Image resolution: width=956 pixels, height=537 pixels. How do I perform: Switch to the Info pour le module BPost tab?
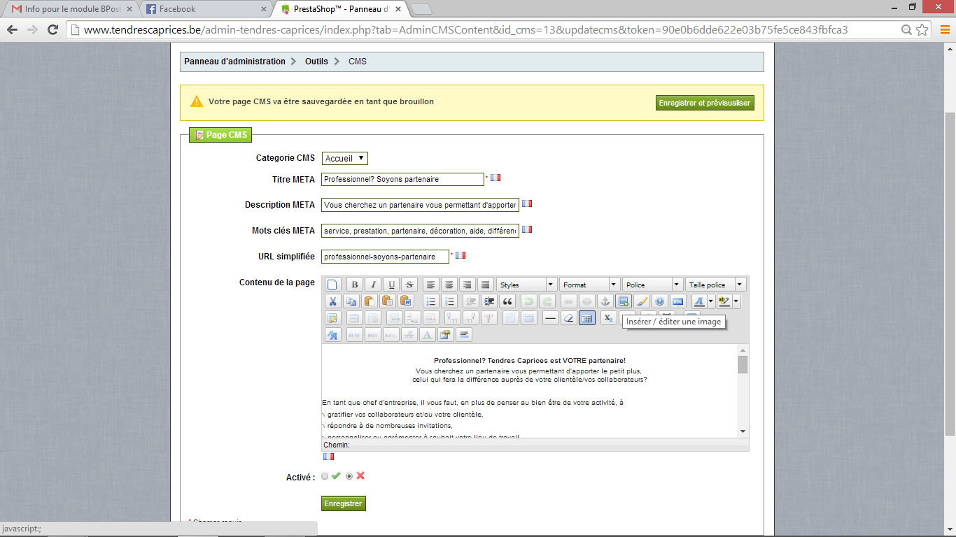(71, 9)
